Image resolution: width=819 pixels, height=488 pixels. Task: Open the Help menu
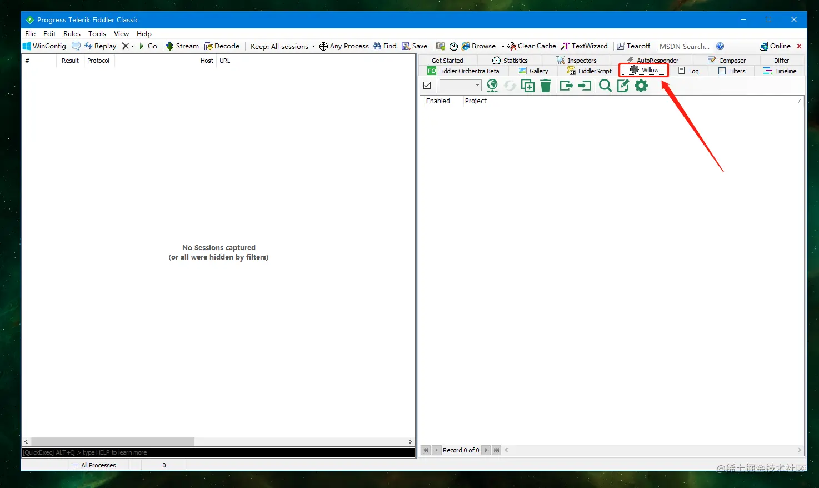click(x=144, y=33)
